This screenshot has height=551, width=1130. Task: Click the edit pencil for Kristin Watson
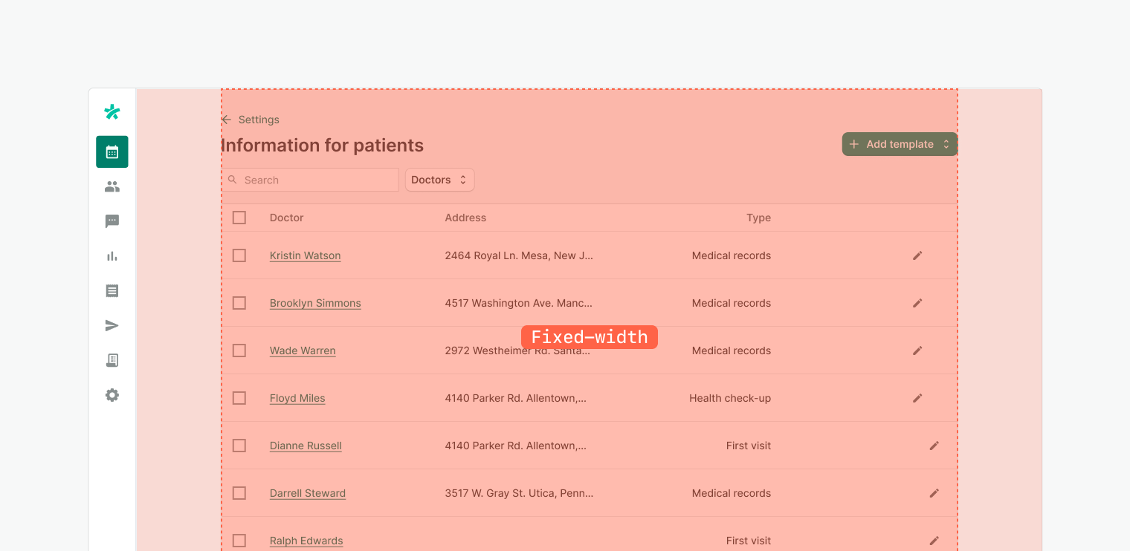click(x=917, y=255)
